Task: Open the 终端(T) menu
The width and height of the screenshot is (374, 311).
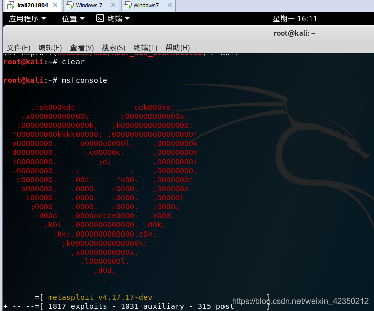Action: (x=145, y=48)
